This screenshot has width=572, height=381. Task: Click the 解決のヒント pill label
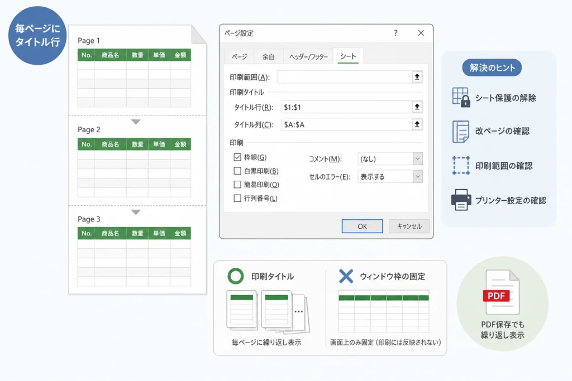click(492, 67)
